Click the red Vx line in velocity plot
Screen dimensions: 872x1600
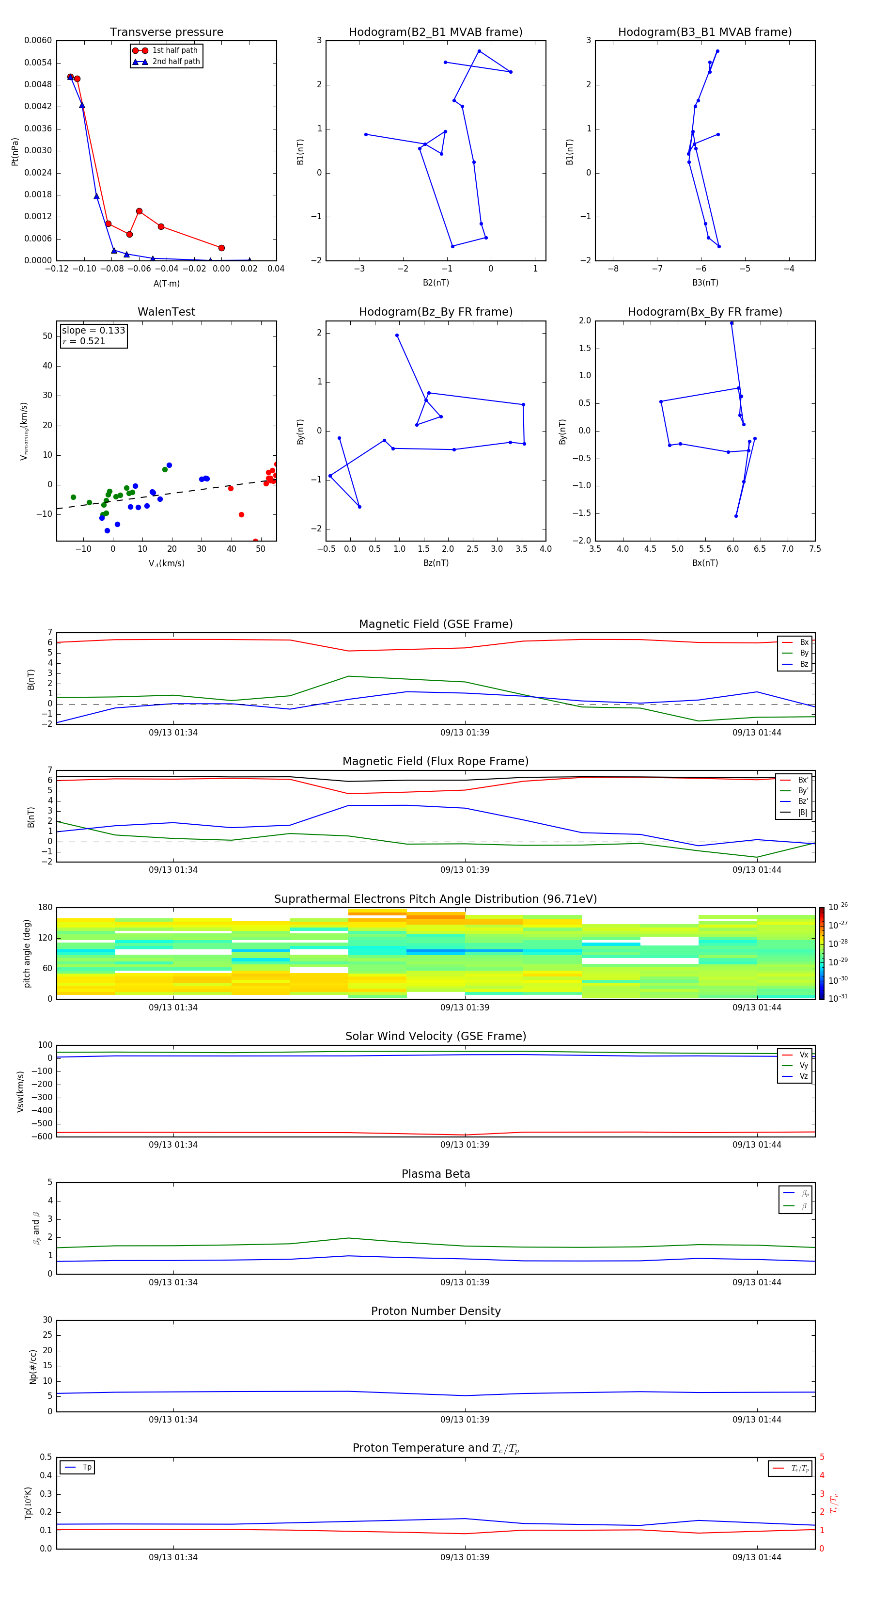436,1133
